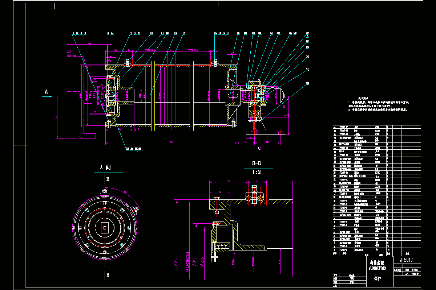This screenshot has height=290, width=436.
Task: Select part balloon number 32
Action: (307, 83)
